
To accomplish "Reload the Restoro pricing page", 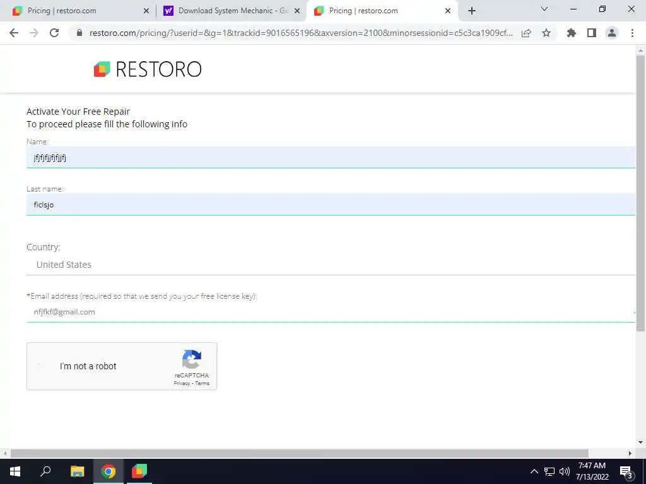I will [54, 33].
